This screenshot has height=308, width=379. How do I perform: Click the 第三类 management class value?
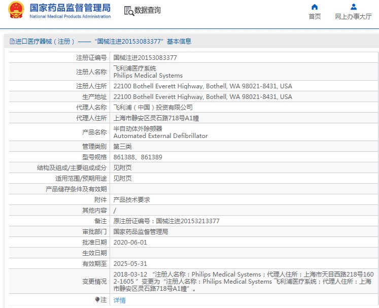123,147
